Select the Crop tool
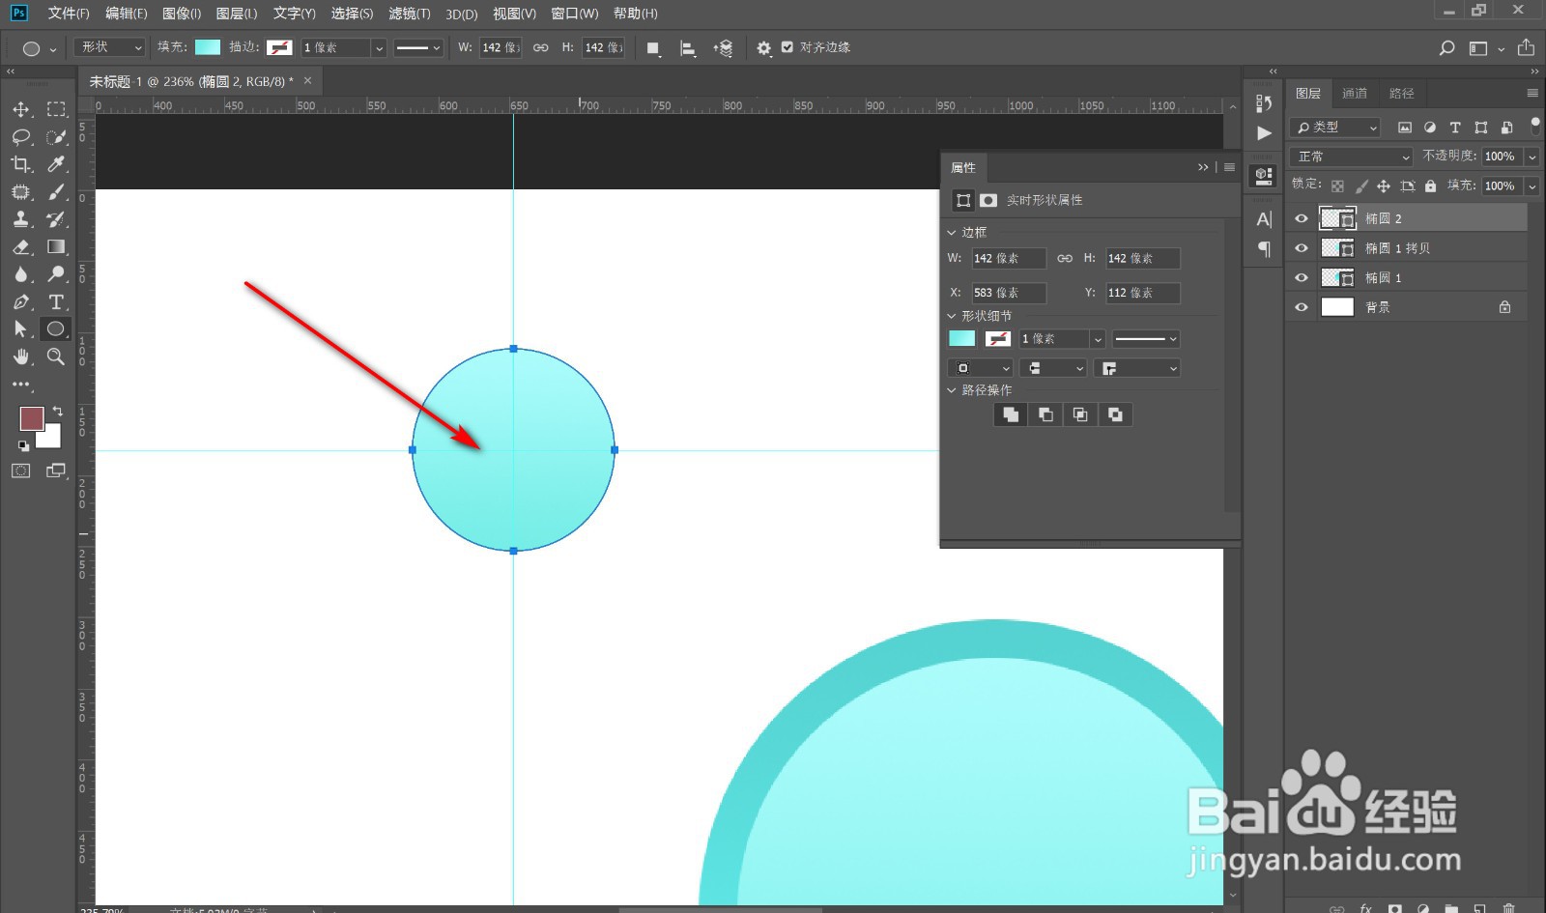This screenshot has height=913, width=1546. [21, 164]
